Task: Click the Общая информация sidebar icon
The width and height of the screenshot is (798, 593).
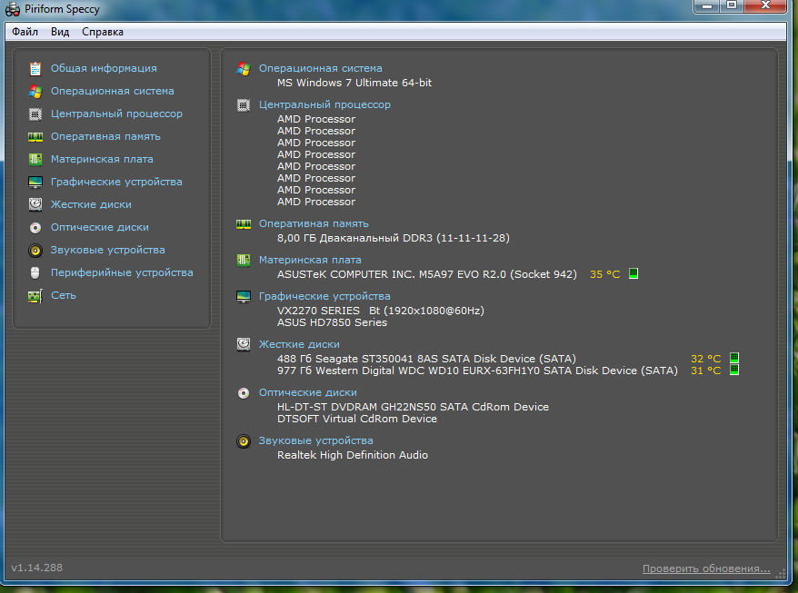Action: [35, 68]
